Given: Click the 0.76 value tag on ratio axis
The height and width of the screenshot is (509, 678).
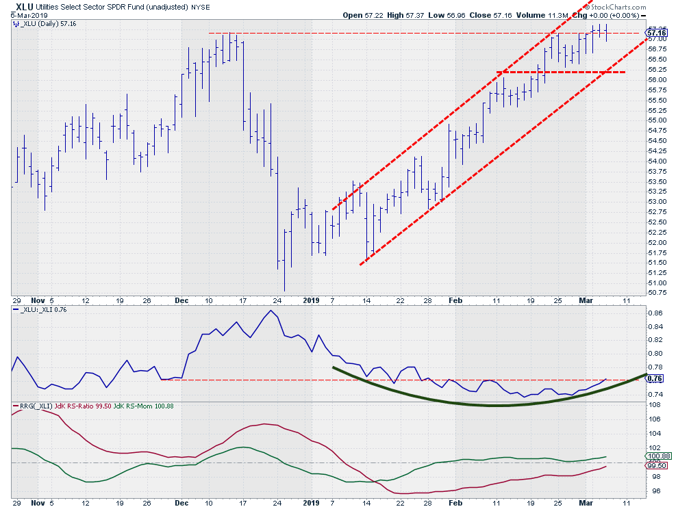Looking at the screenshot, I should pyautogui.click(x=655, y=378).
